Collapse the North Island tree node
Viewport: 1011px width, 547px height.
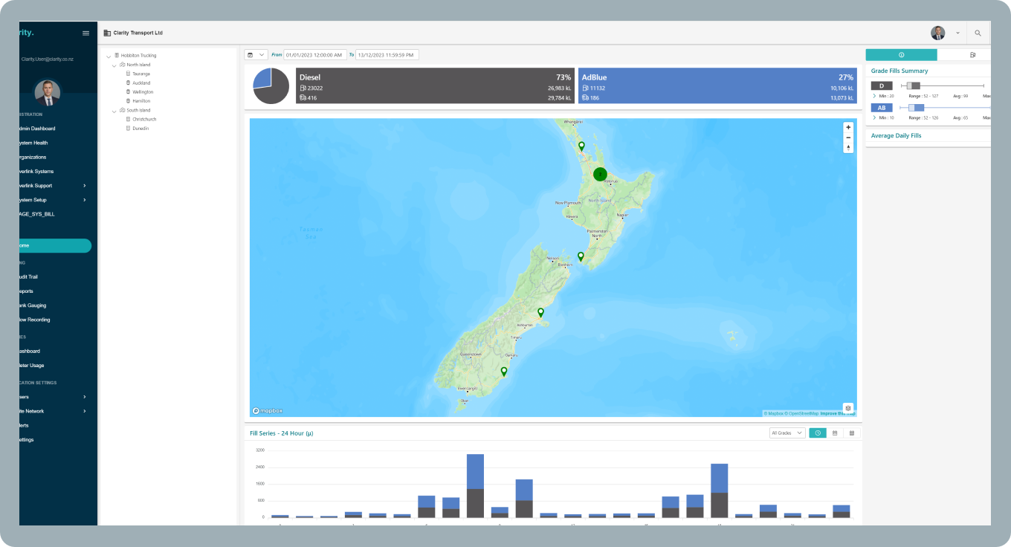coord(114,65)
